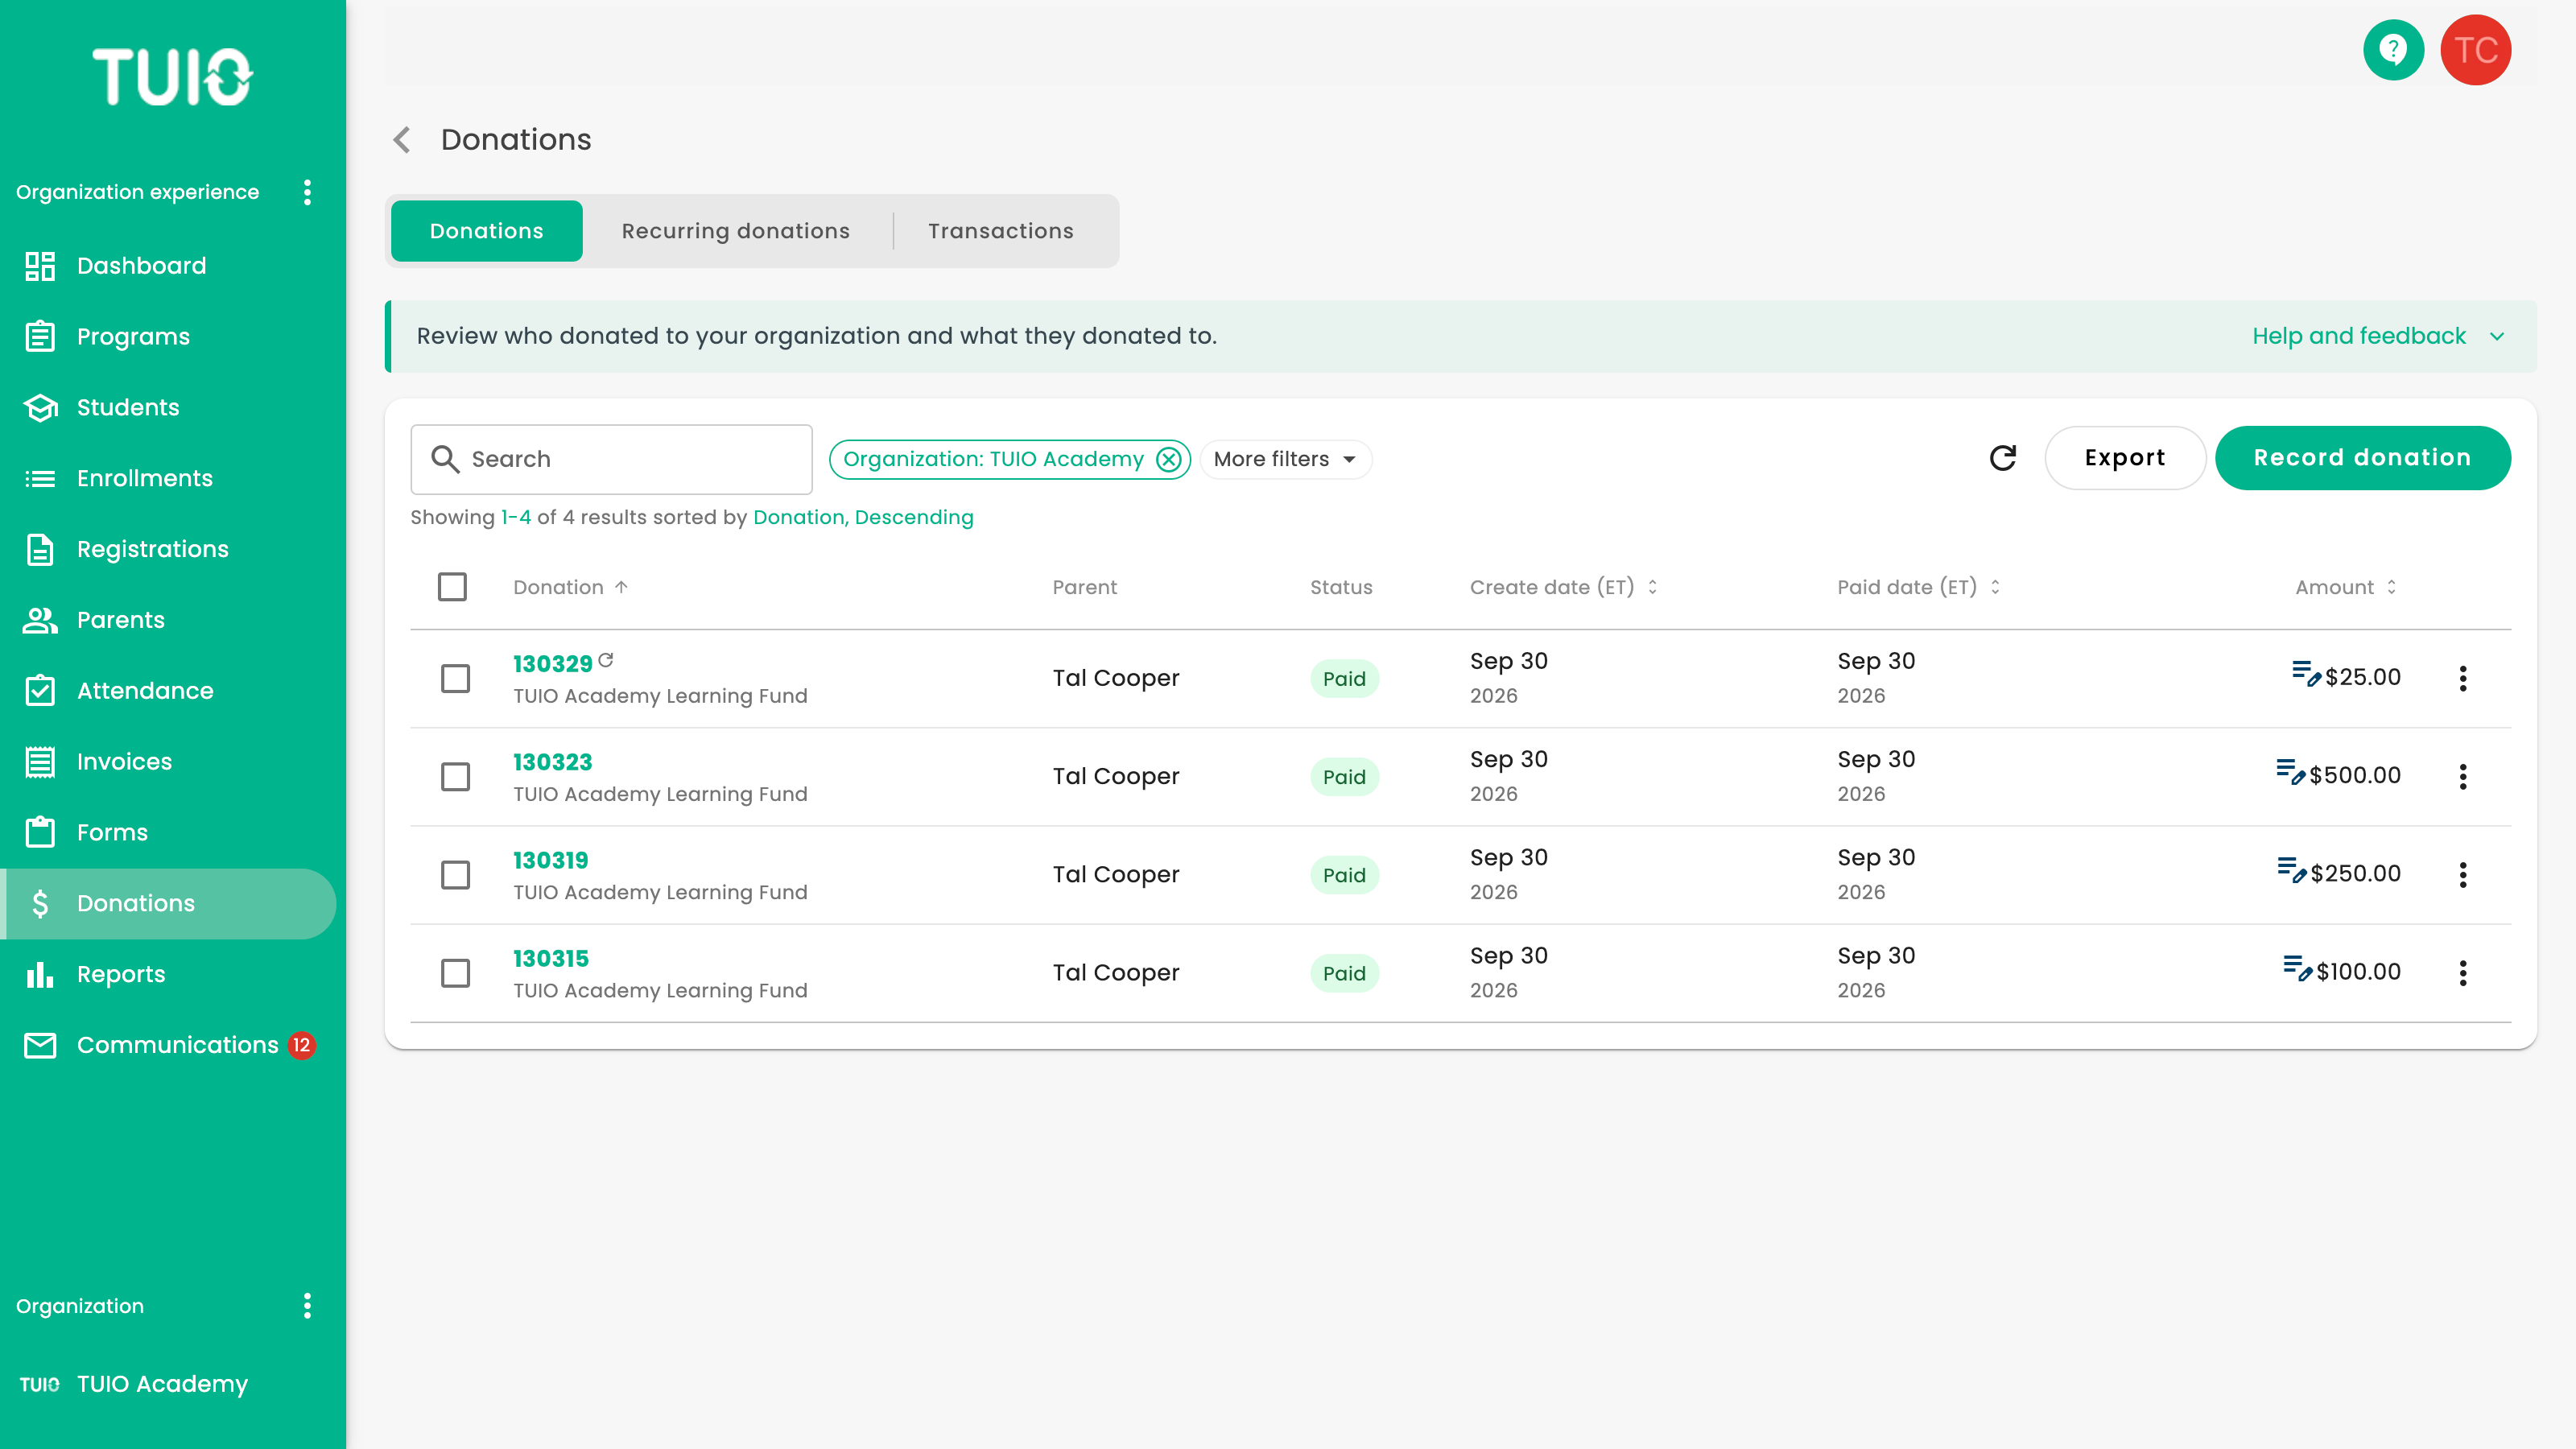
Task: Open Organization experience three-dot menu
Action: pos(307,192)
